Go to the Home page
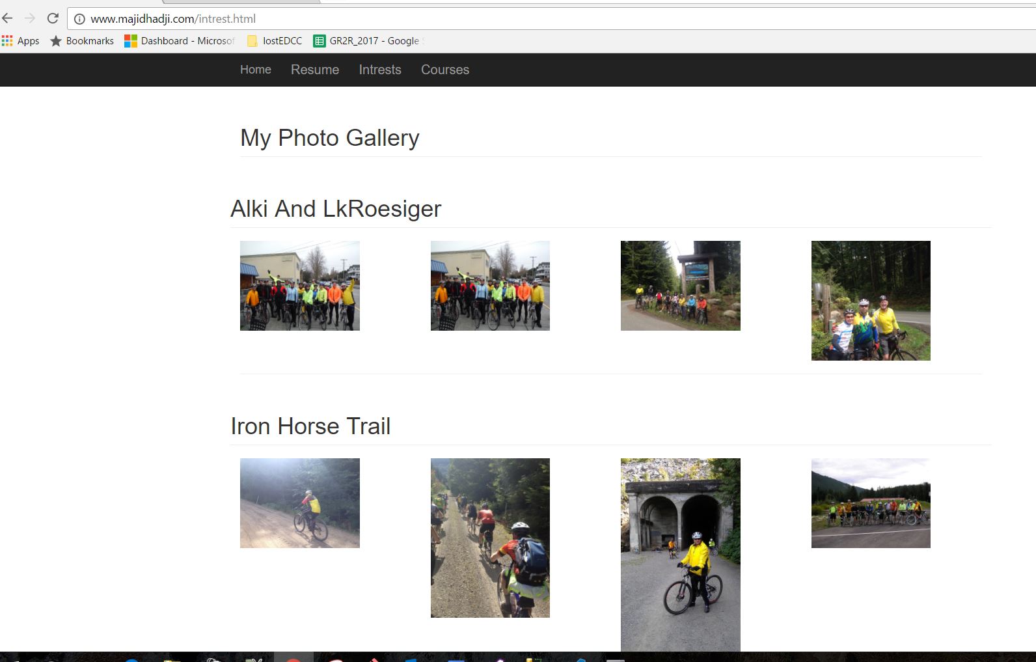This screenshot has width=1036, height=662. (255, 70)
